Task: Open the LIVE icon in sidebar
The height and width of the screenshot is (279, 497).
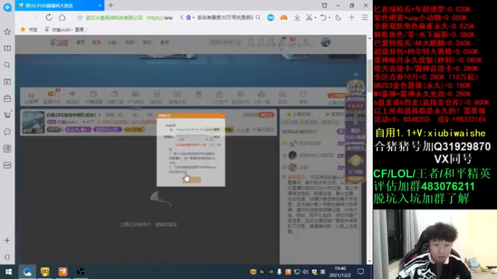Action: [x=7, y=165]
